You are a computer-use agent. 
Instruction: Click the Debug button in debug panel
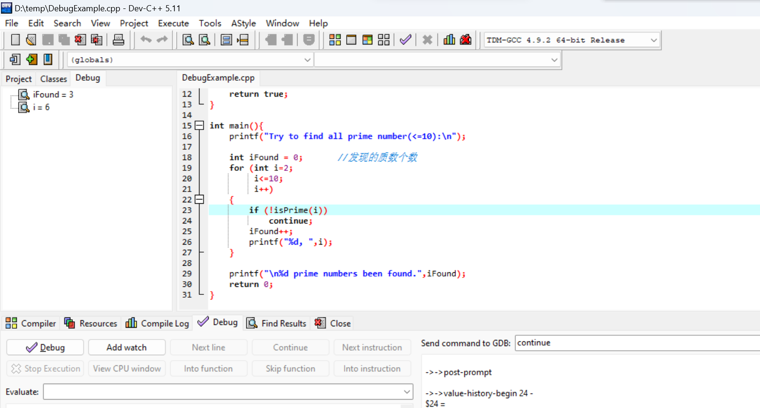(x=45, y=347)
